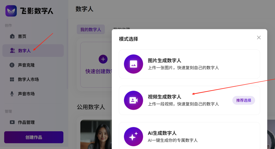275x149 pixels.
Task: Click the 创作 sidebar section label
Action: [x=8, y=25]
